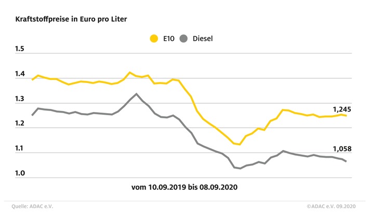The width and height of the screenshot is (369, 220).
Task: Click the yellow E10 legend dot
Action: (x=154, y=38)
